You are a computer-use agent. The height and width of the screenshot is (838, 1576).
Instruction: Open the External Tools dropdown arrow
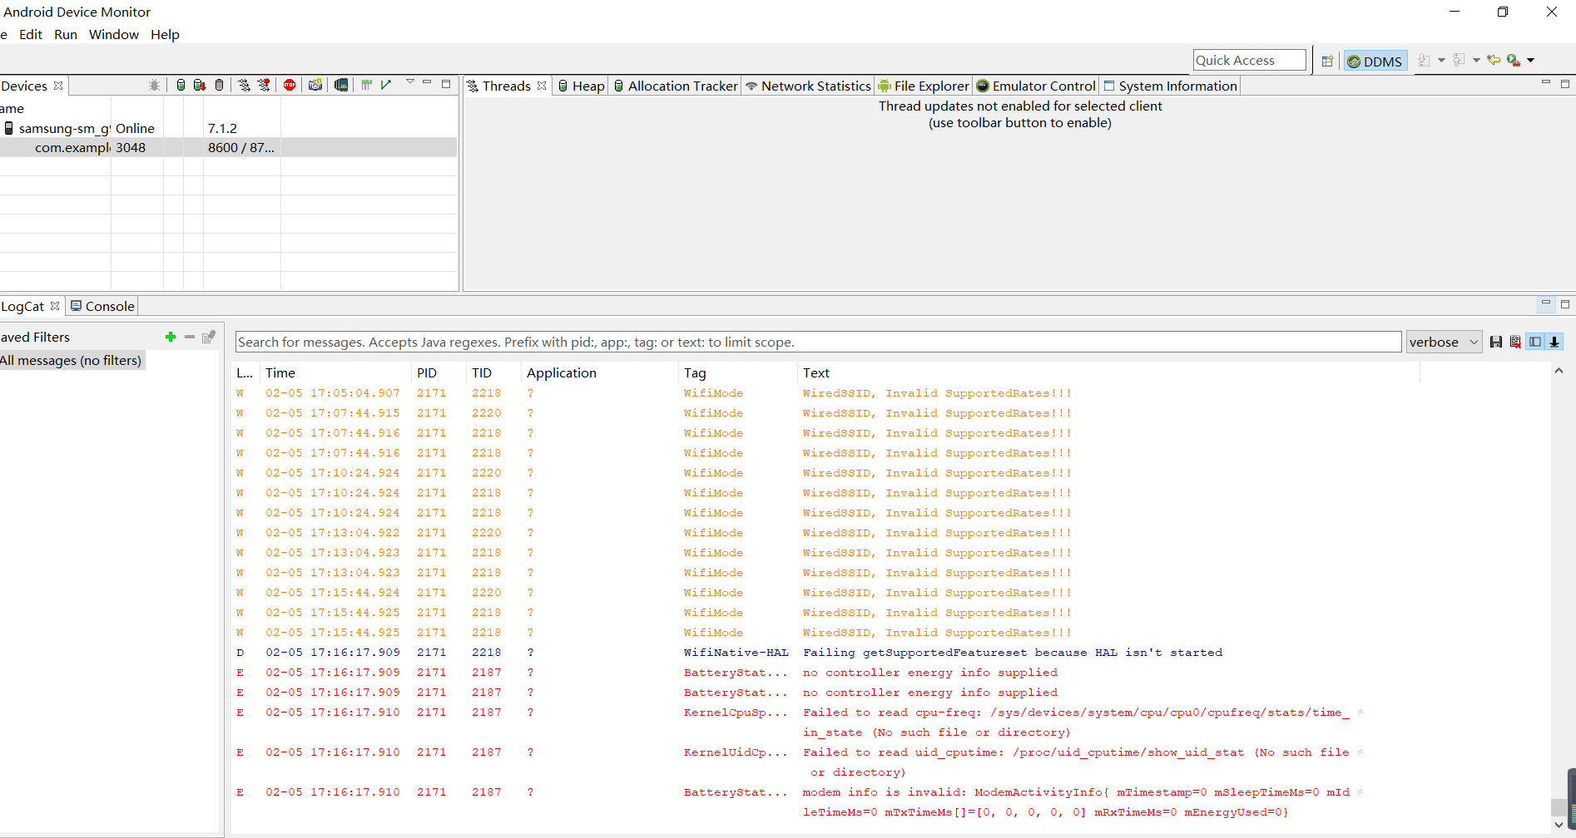click(1530, 60)
